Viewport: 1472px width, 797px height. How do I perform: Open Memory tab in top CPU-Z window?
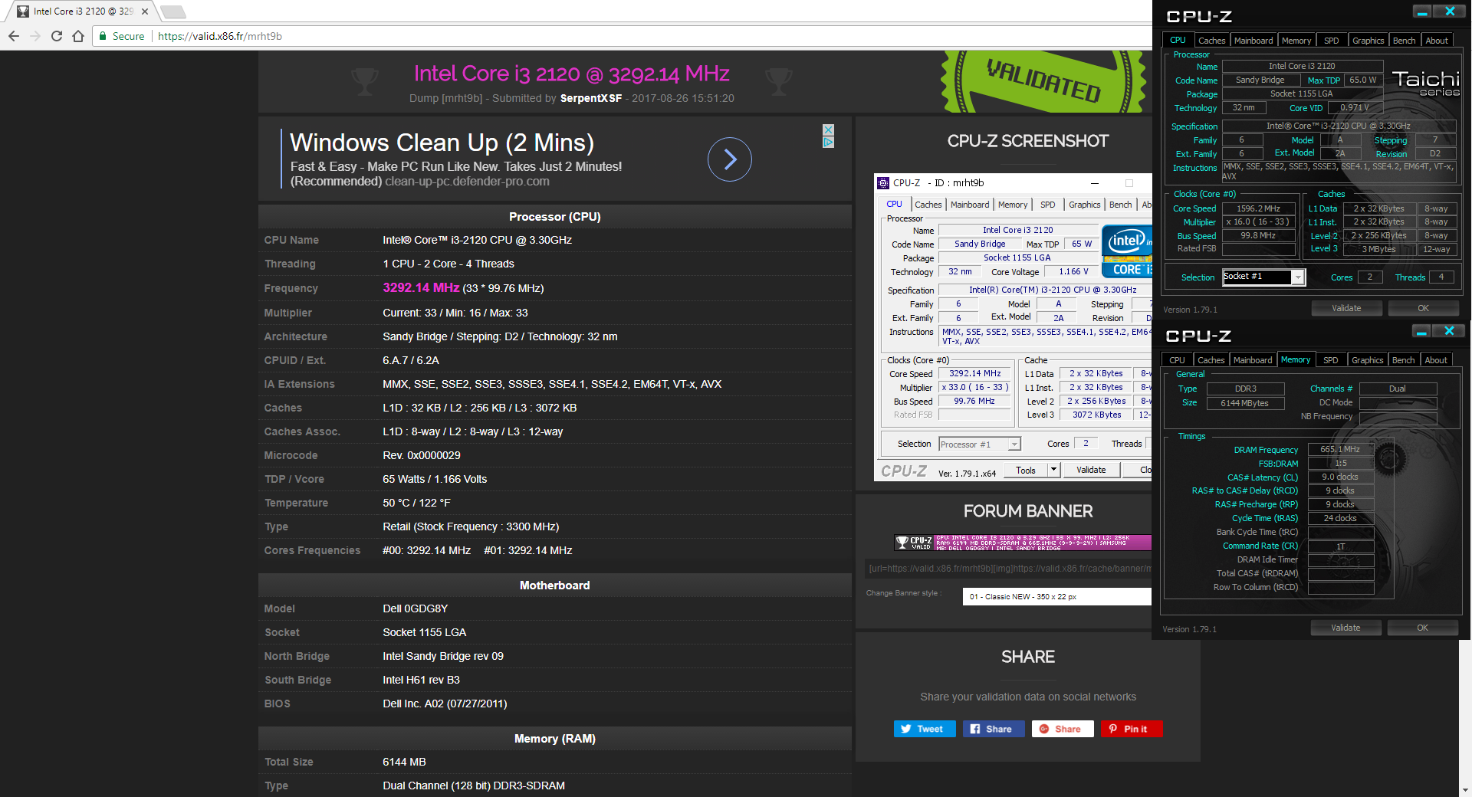[1296, 41]
